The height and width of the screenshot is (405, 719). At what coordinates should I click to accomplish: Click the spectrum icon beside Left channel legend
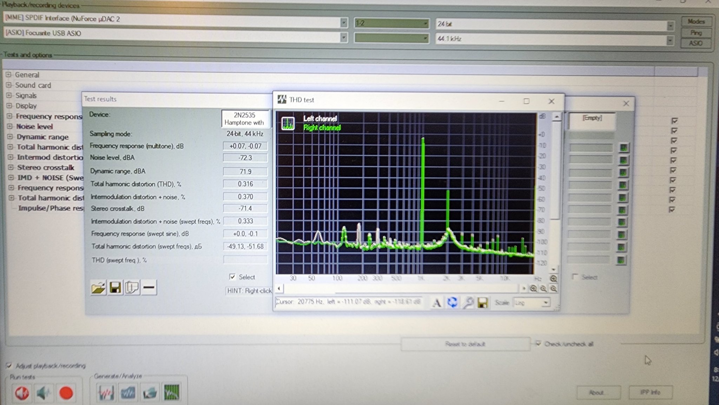click(288, 123)
